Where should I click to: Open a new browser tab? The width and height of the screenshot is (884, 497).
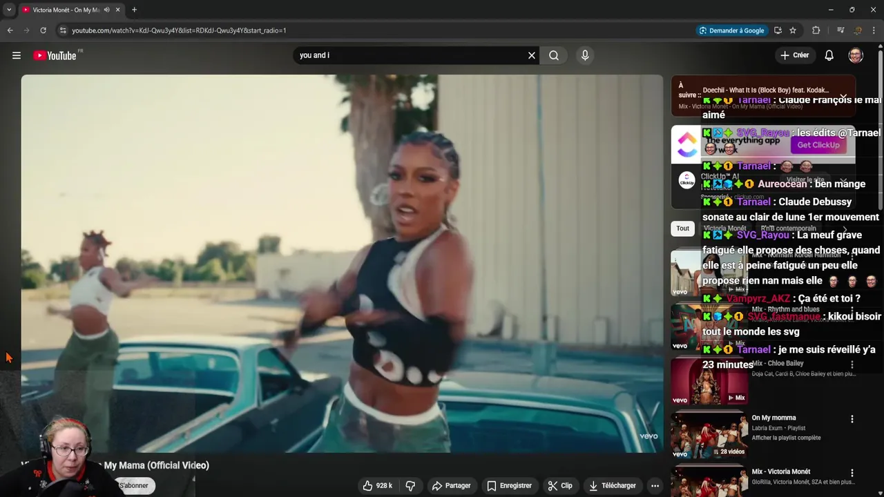[134, 10]
